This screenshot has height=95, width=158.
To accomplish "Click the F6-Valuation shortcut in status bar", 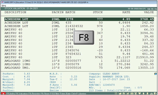I will (x=21, y=94).
